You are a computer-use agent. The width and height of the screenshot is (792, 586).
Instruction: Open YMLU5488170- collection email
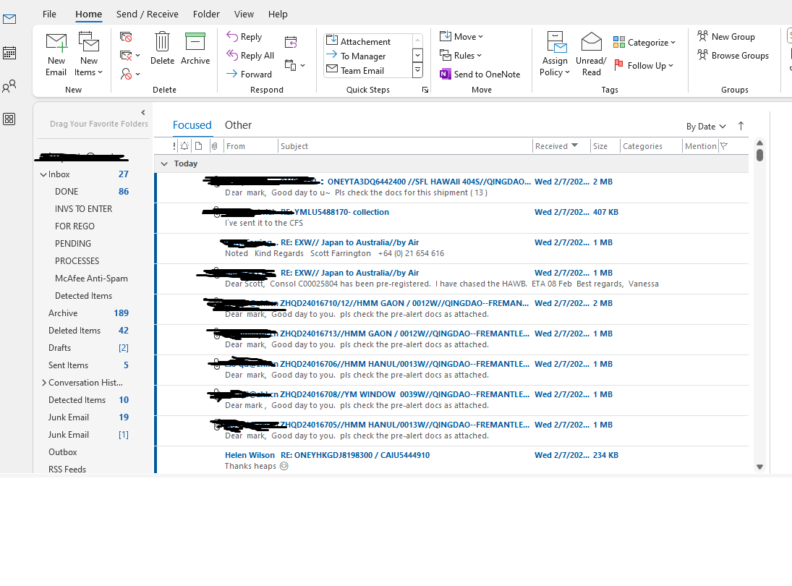[x=451, y=218]
